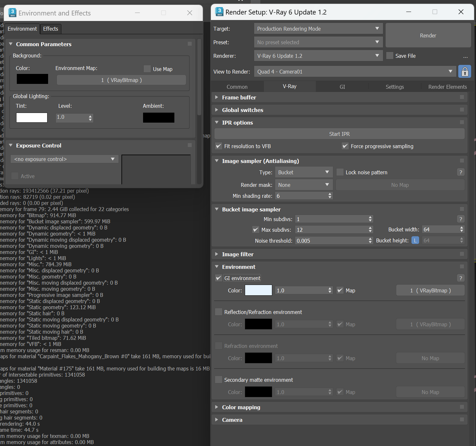The height and width of the screenshot is (446, 476).
Task: Switch to the Effects tab
Action: tap(51, 29)
